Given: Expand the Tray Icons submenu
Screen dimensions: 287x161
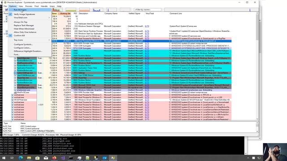Looking at the screenshot, I should [x=30, y=40].
